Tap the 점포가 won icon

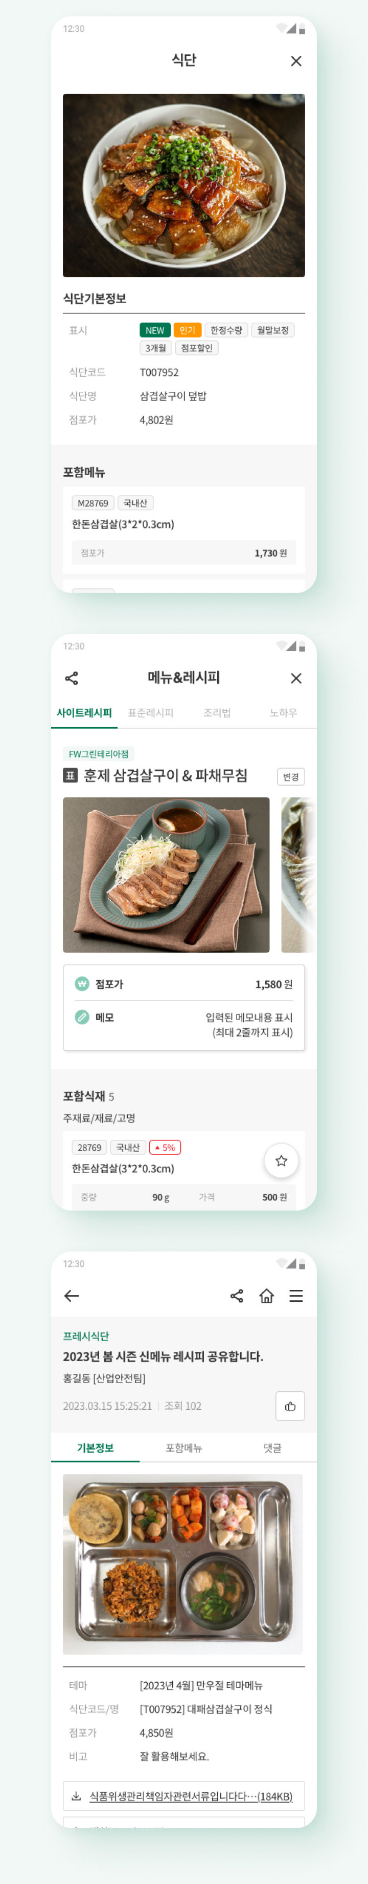[x=82, y=984]
